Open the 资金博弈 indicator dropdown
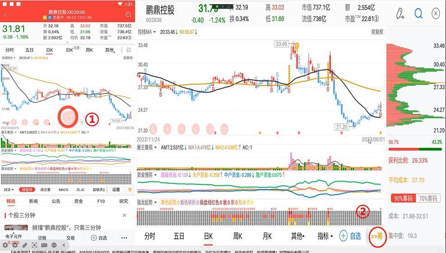The height and width of the screenshot is (253, 446). pos(147,175)
